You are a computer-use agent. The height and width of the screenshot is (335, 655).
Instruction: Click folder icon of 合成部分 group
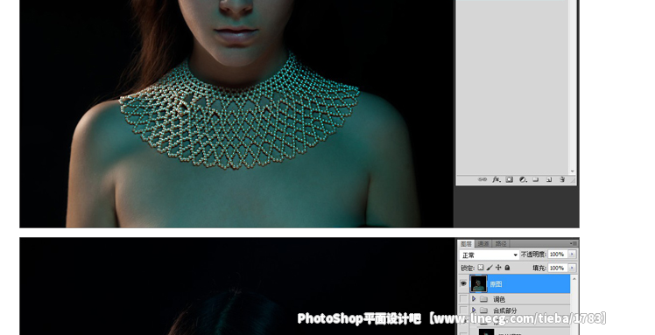click(x=483, y=311)
